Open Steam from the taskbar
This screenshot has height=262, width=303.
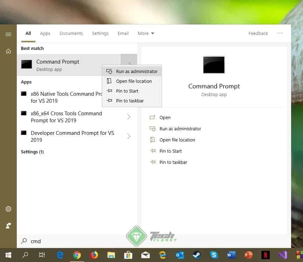pos(197,255)
